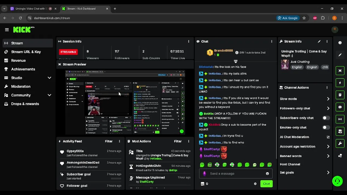
Task: Click Gypsy000a in Activity Feed
Action: tap(75, 151)
